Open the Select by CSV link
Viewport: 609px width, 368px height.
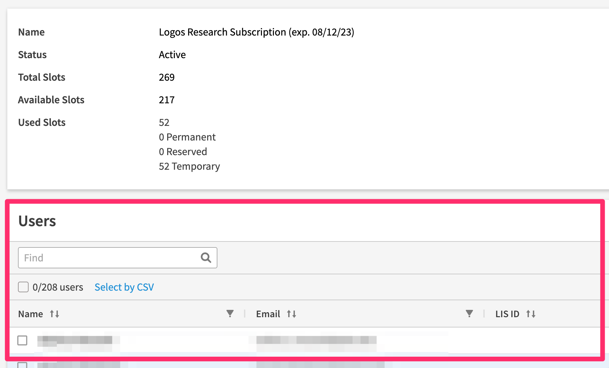coord(124,287)
